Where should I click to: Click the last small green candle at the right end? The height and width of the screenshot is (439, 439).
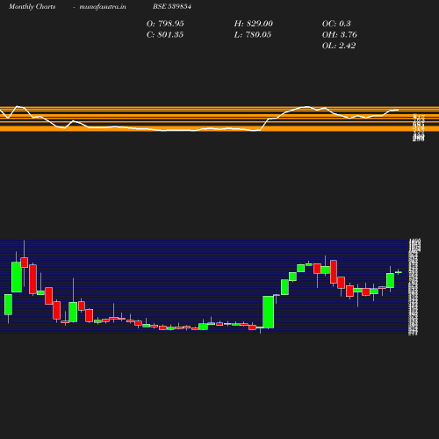(x=399, y=272)
